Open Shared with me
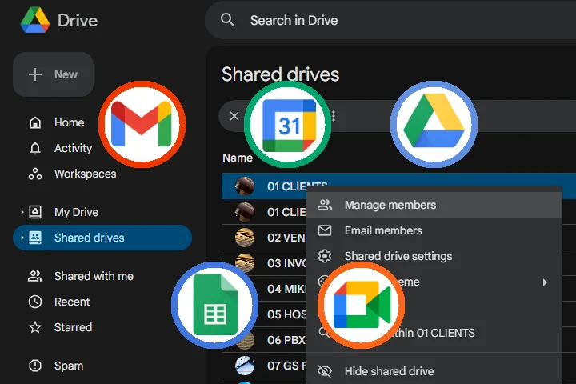Image resolution: width=576 pixels, height=384 pixels. [x=81, y=276]
